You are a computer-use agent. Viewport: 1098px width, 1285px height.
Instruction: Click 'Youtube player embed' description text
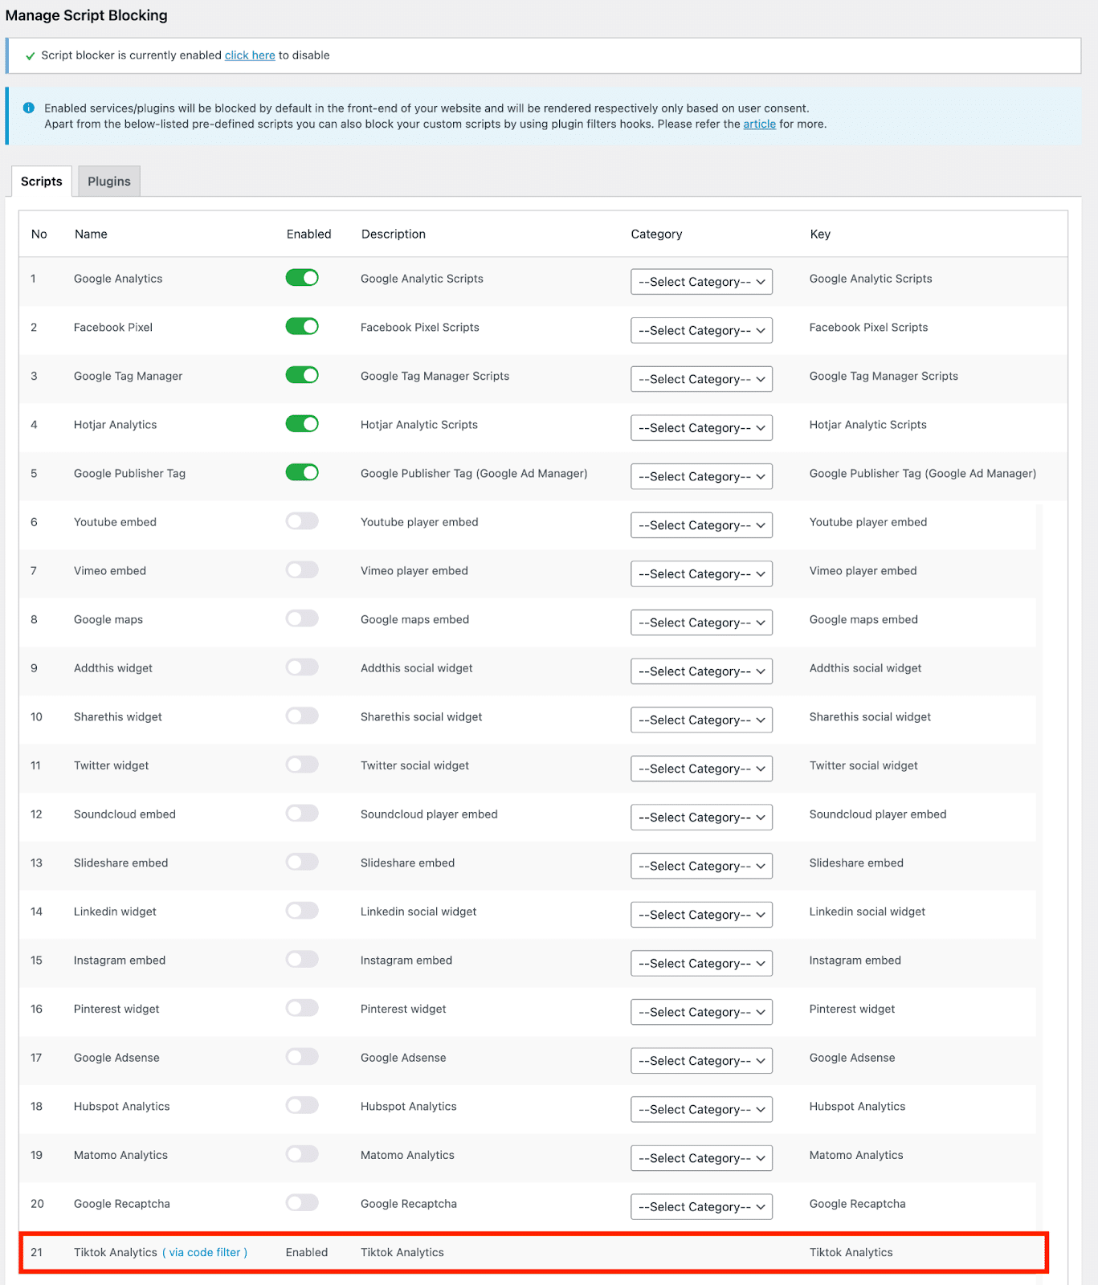[x=419, y=522]
